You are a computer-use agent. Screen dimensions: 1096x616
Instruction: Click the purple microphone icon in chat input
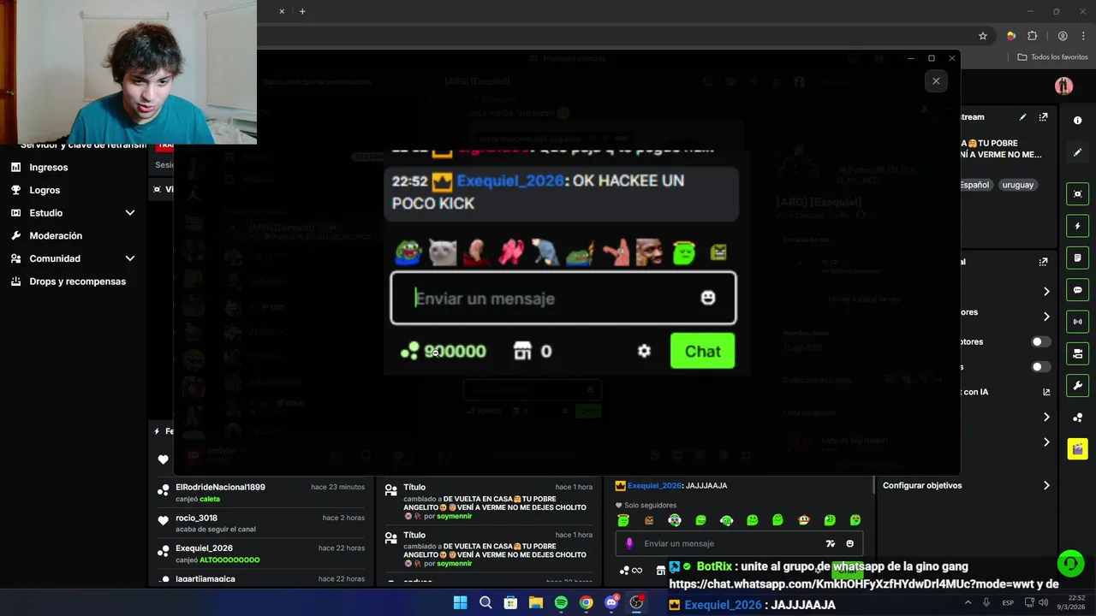tap(629, 543)
